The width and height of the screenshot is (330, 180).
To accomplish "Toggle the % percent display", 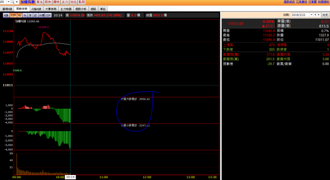I will [x=25, y=16].
